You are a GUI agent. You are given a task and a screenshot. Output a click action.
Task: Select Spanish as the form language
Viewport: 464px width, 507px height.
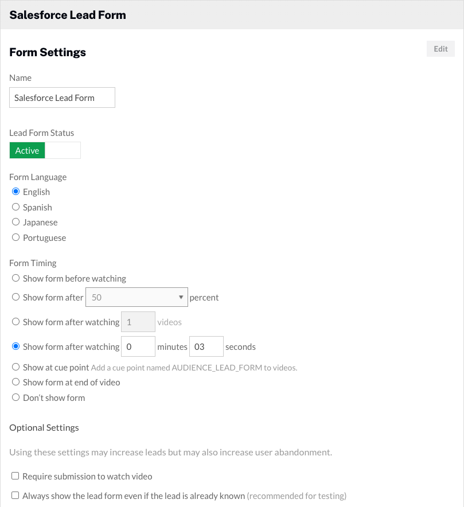(x=15, y=206)
